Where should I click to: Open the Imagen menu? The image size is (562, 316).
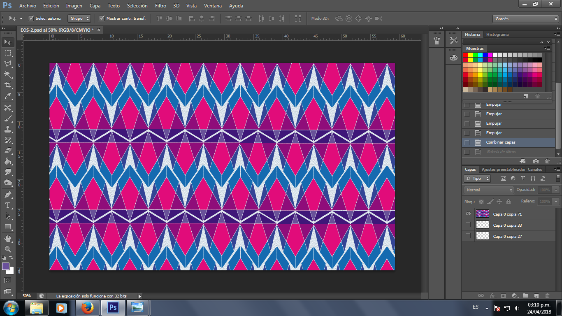74,6
